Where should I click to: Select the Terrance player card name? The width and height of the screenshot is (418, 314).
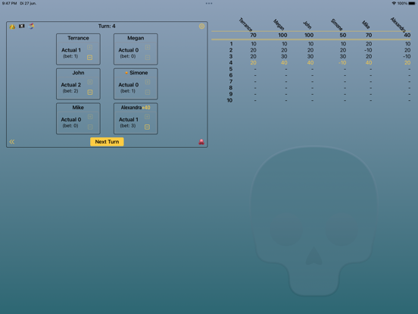pyautogui.click(x=78, y=38)
